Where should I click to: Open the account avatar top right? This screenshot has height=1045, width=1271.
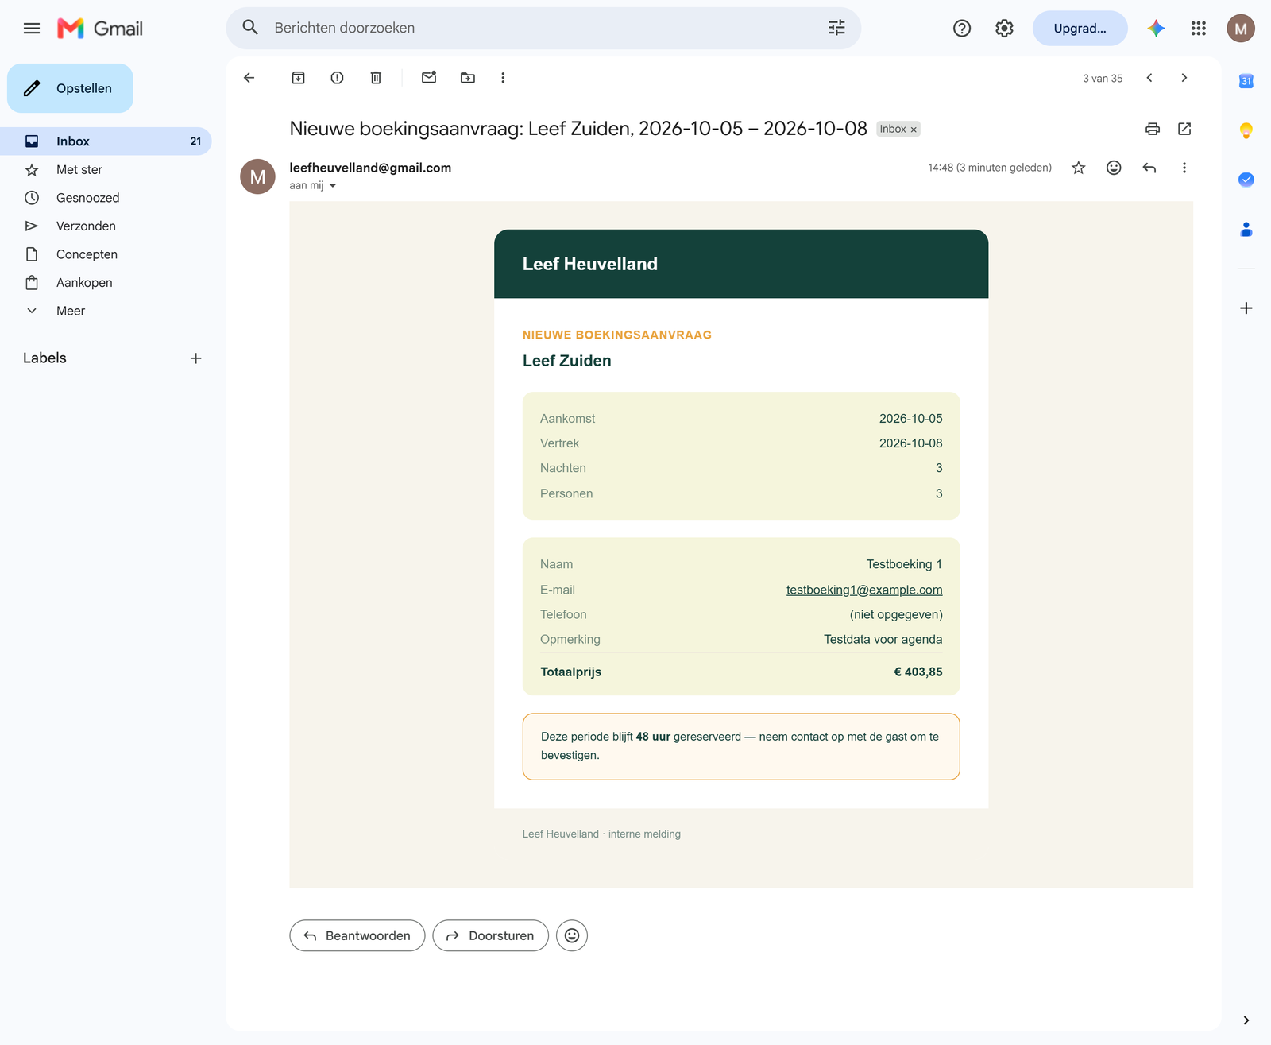pos(1241,29)
